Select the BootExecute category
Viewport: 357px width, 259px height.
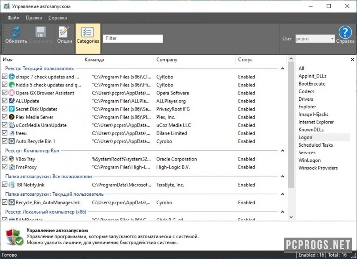click(311, 84)
